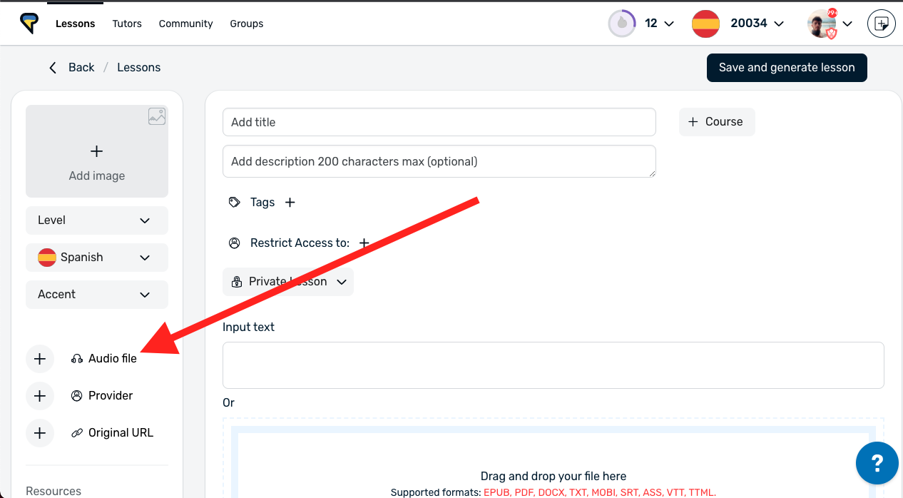
Task: Expand the Level dropdown
Action: [97, 220]
